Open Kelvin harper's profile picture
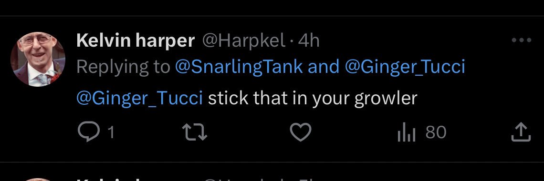The image size is (544, 181). [38, 59]
